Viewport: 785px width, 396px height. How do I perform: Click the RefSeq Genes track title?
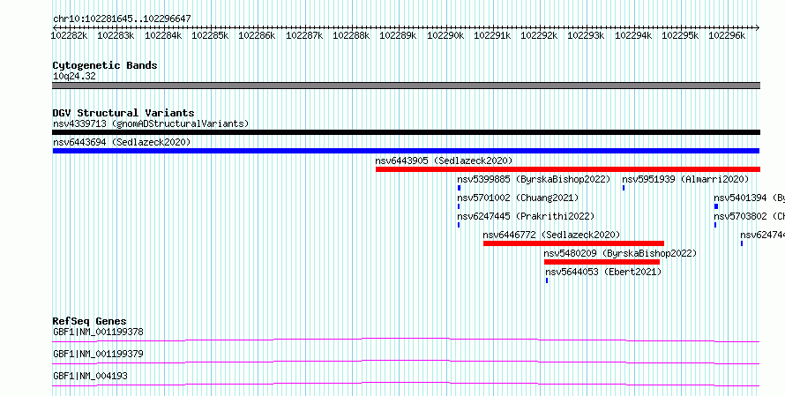coord(90,321)
